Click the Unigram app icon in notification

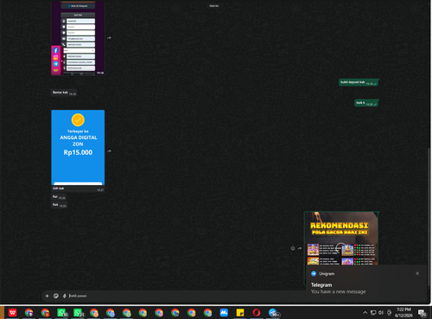pos(314,273)
